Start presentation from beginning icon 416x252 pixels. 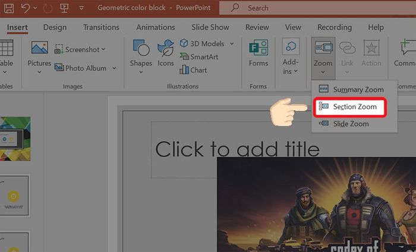[64, 8]
